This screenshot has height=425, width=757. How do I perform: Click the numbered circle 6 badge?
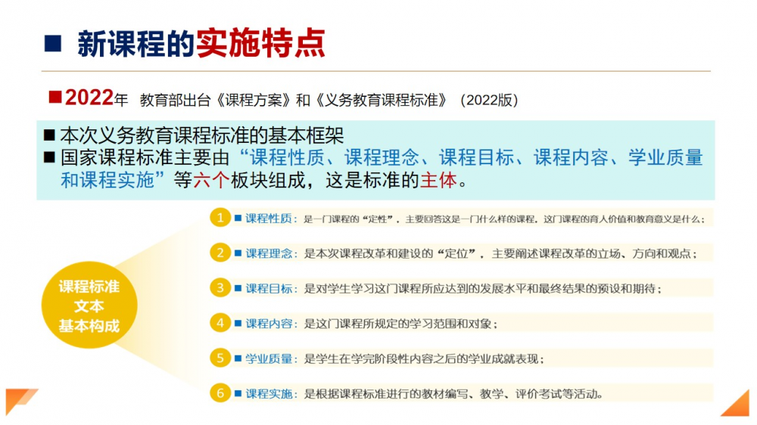[x=220, y=393]
